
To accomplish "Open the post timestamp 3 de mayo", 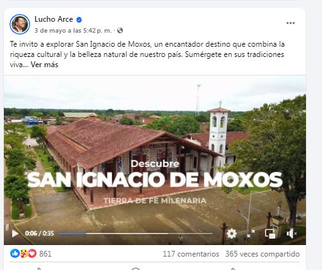I will point(73,31).
